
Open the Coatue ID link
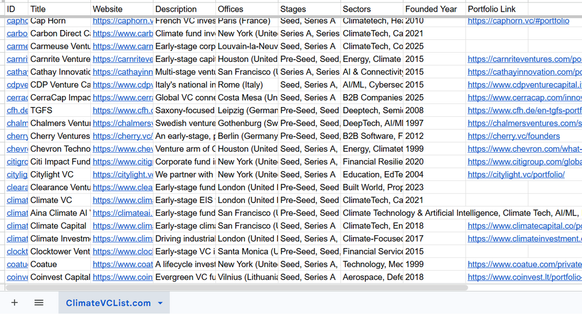point(17,264)
